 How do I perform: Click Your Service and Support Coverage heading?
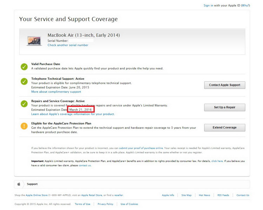pos(68,19)
